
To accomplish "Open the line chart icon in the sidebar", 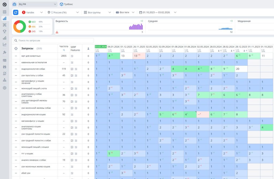I will point(5,44).
